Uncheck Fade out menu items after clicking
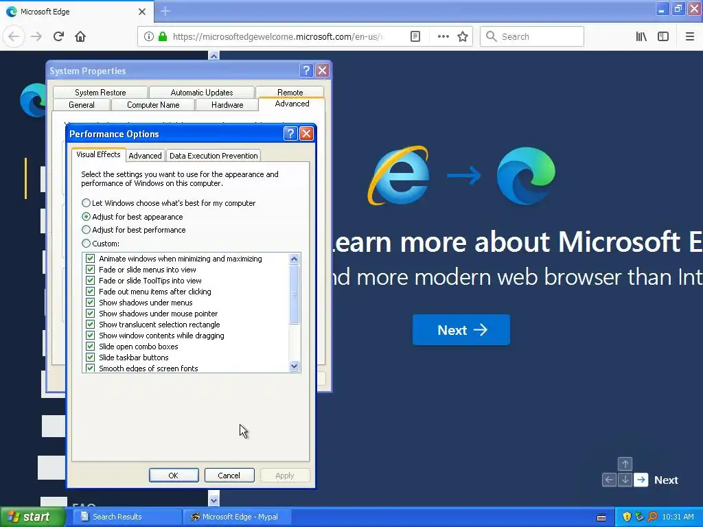Image resolution: width=703 pixels, height=527 pixels. (90, 291)
